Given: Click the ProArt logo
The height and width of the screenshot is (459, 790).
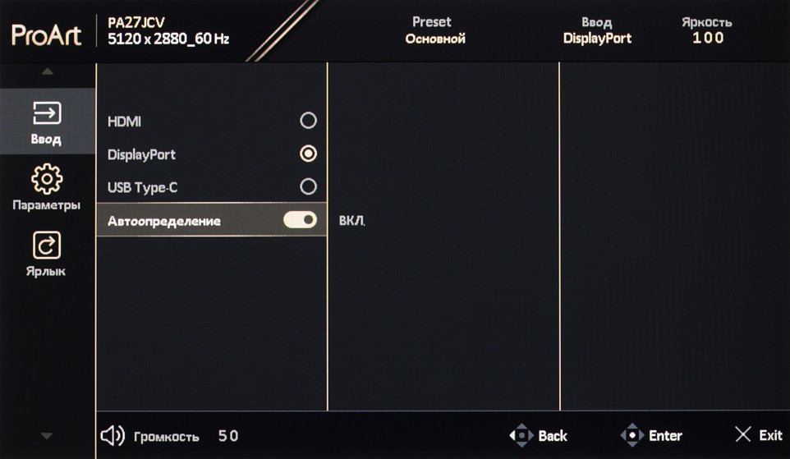Looking at the screenshot, I should (47, 34).
